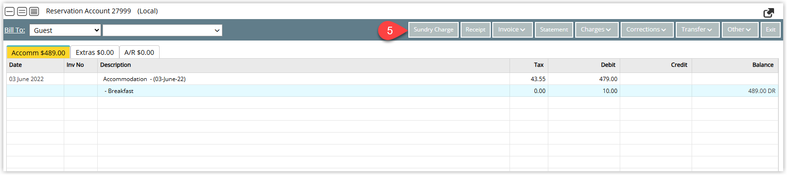Screen dimensions: 787x175
Task: Click the Exit button
Action: click(770, 30)
